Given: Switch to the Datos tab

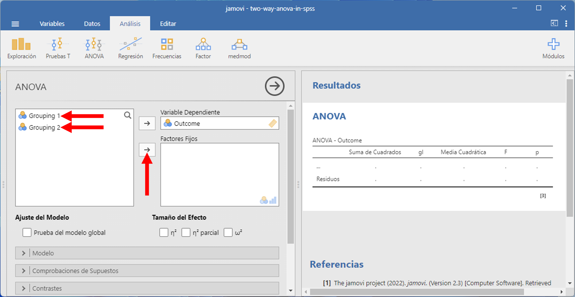Looking at the screenshot, I should tap(92, 24).
